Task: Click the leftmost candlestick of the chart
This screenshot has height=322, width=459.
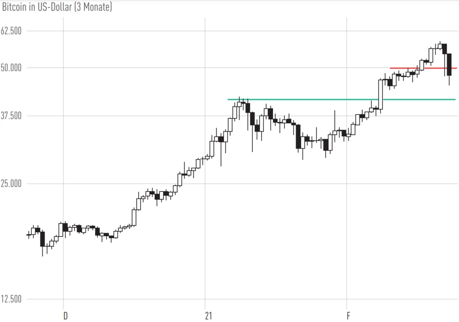Action: [28, 235]
